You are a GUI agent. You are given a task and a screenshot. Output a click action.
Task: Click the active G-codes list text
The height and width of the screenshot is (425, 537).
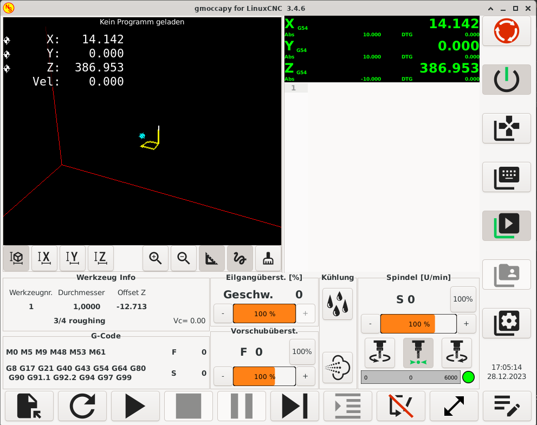tap(76, 372)
